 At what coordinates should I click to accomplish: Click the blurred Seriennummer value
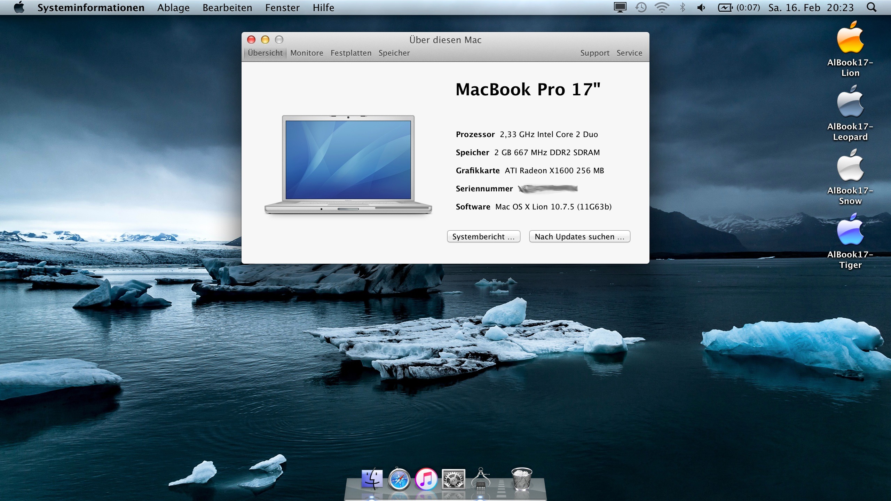(x=548, y=189)
